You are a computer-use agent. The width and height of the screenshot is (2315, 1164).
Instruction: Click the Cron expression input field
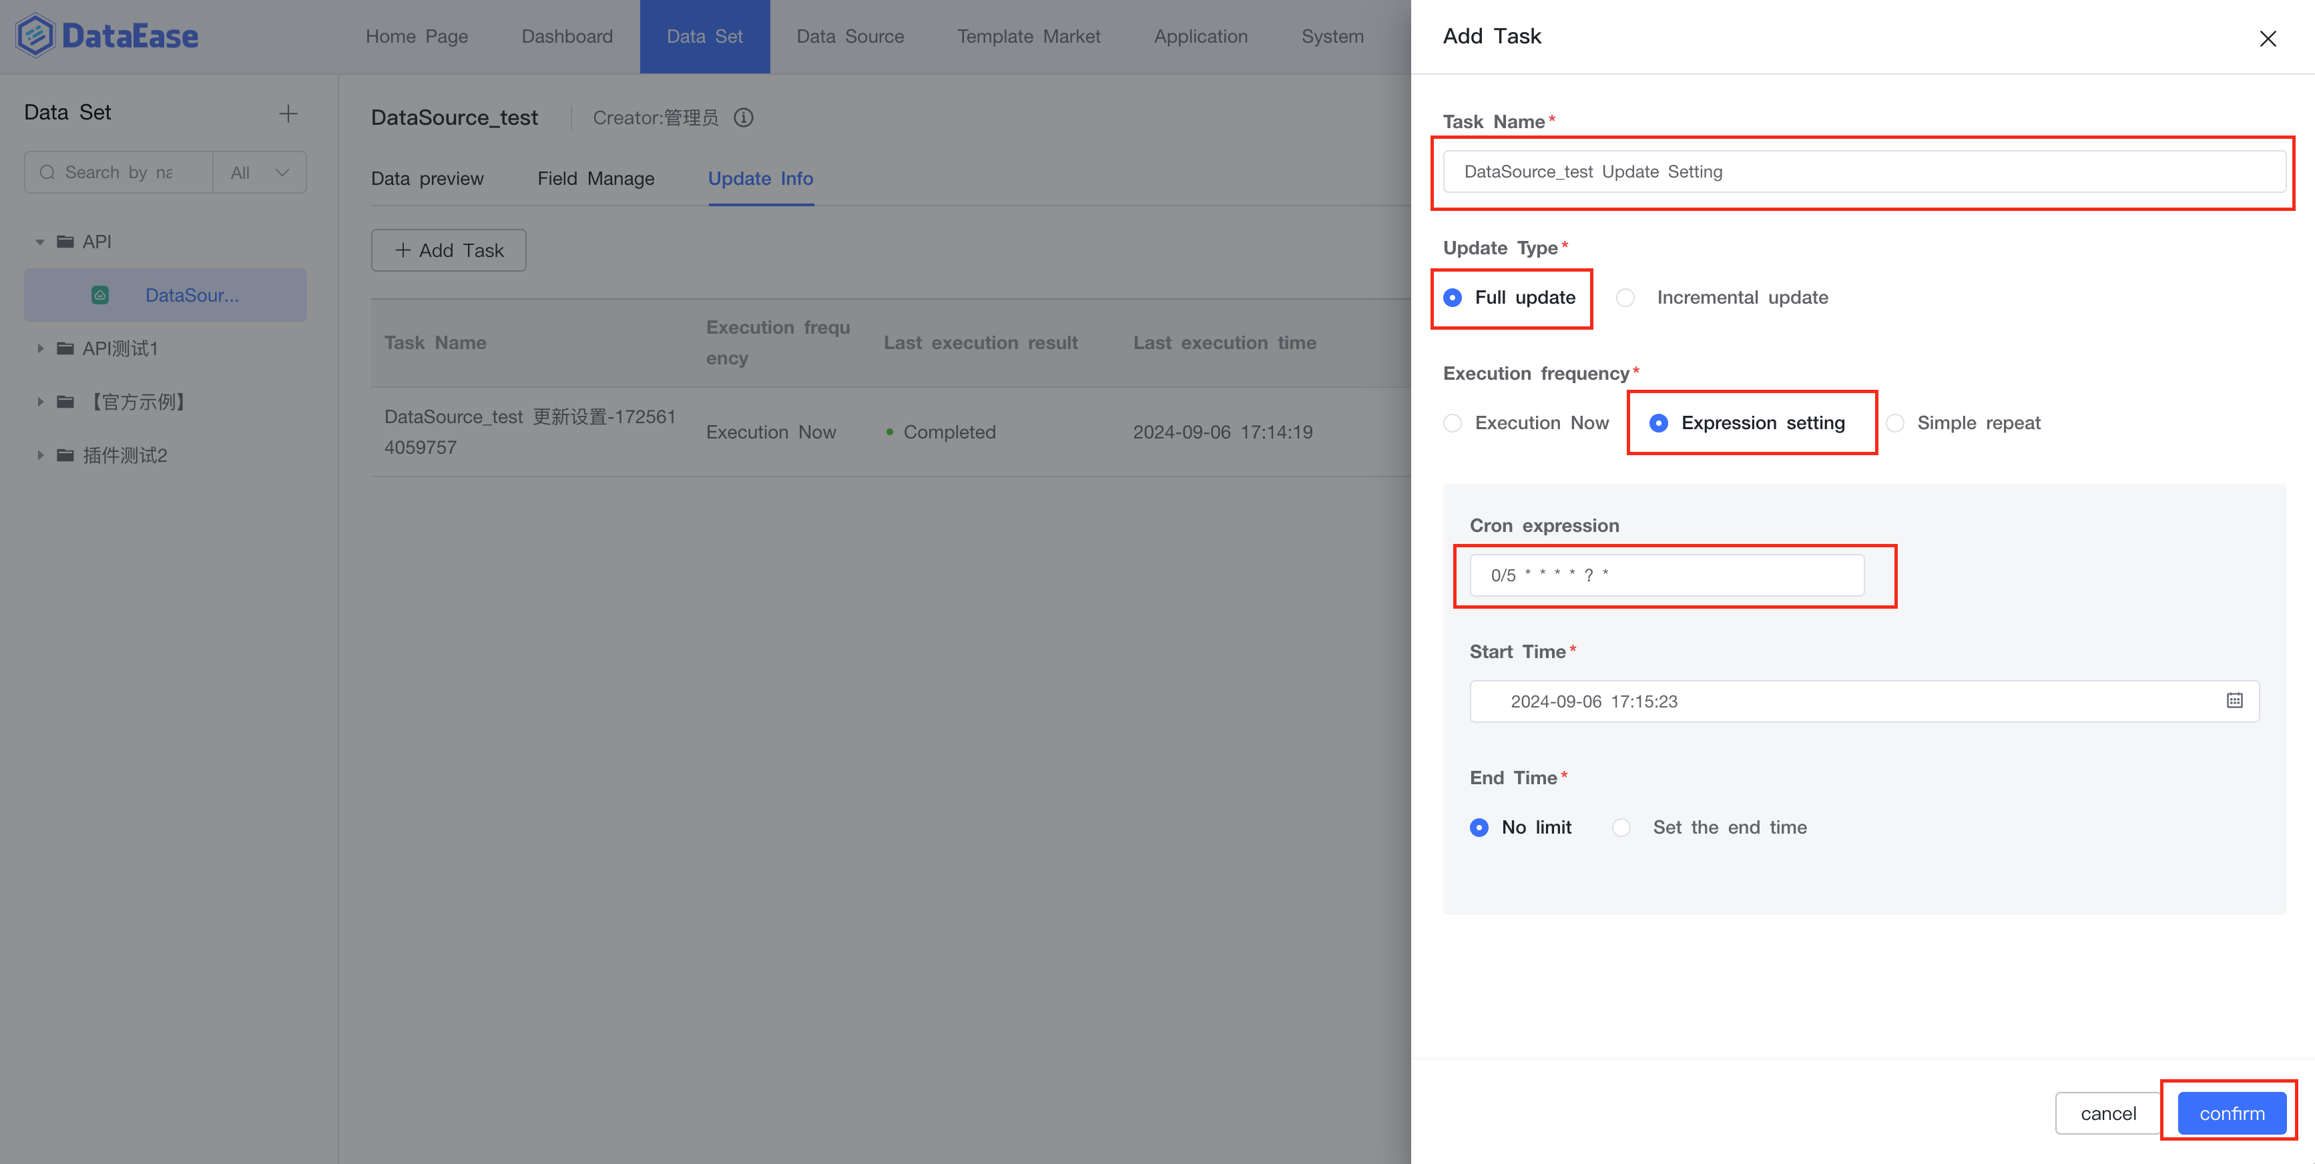pyautogui.click(x=1666, y=575)
